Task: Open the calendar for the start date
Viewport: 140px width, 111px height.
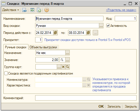Action: (55, 33)
